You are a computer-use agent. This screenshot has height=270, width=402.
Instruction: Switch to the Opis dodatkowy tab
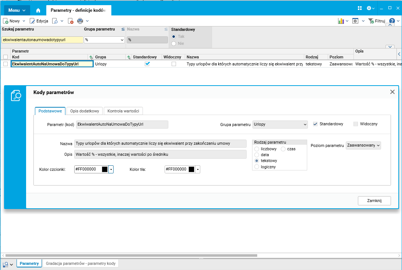click(85, 111)
